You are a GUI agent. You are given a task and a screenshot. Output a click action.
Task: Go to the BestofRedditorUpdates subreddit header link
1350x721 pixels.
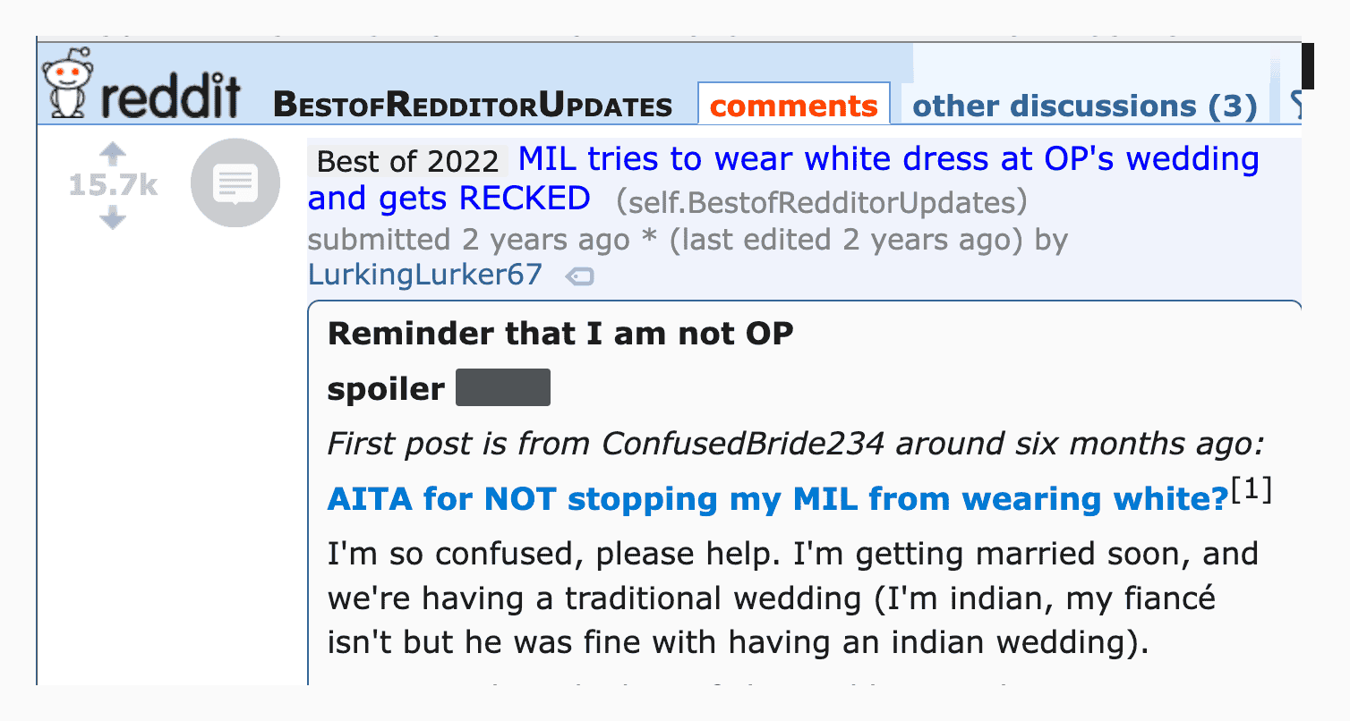tap(473, 106)
